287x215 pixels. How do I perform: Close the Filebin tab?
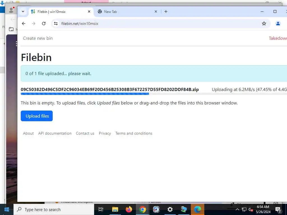pos(89,11)
